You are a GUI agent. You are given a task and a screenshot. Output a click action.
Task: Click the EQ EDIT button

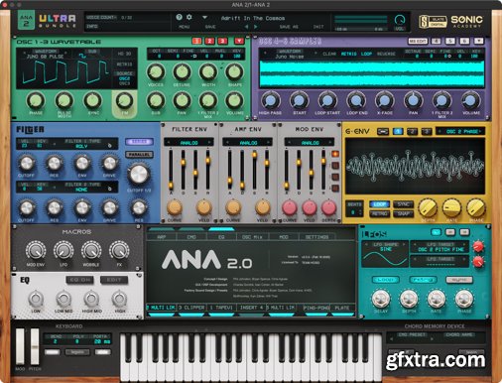[114, 280]
